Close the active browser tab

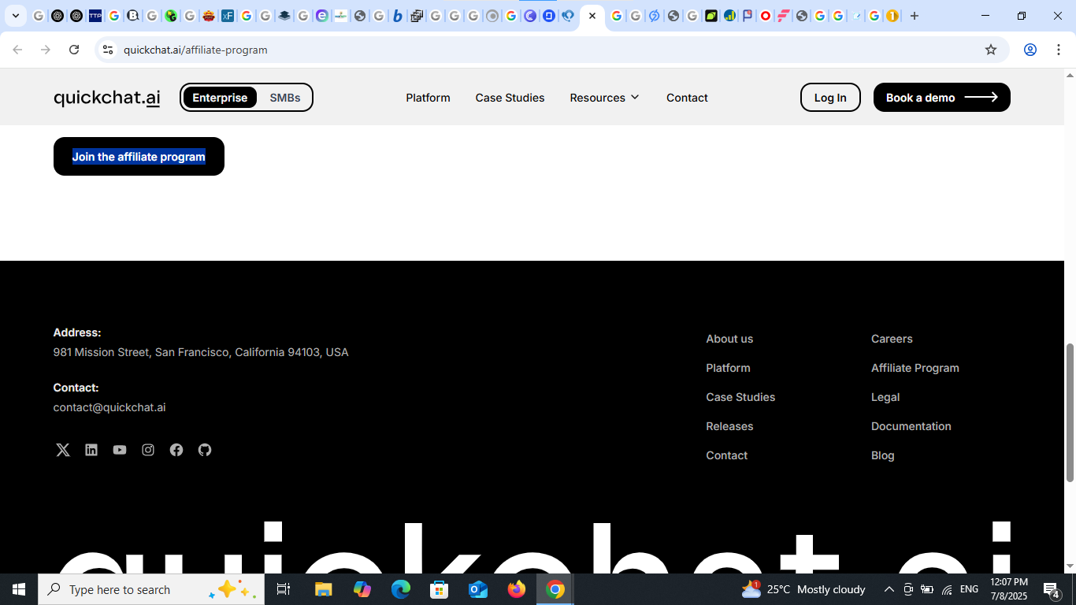pos(592,16)
